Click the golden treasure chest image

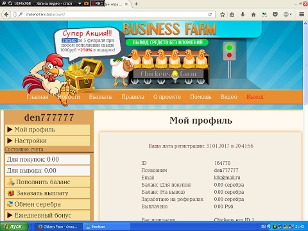click(x=83, y=74)
